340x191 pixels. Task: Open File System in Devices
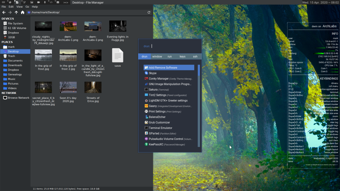15,24
